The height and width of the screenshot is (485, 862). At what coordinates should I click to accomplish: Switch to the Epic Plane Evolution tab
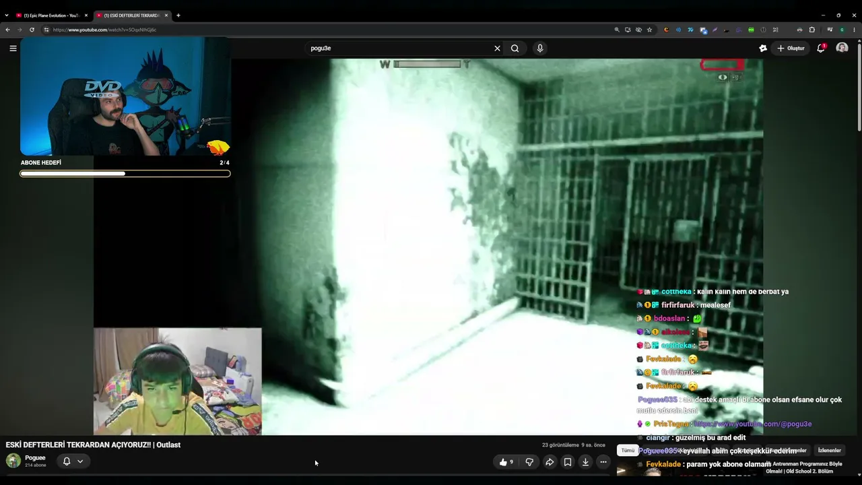pos(51,15)
